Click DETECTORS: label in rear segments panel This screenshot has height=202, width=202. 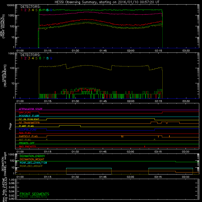[31, 55]
